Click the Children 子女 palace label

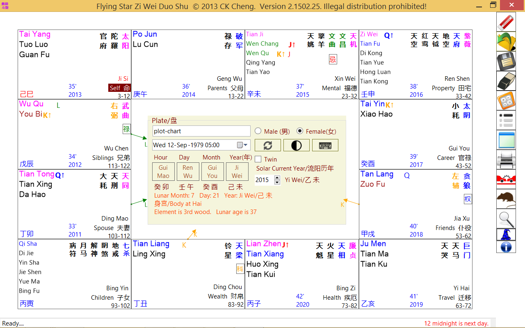click(110, 297)
